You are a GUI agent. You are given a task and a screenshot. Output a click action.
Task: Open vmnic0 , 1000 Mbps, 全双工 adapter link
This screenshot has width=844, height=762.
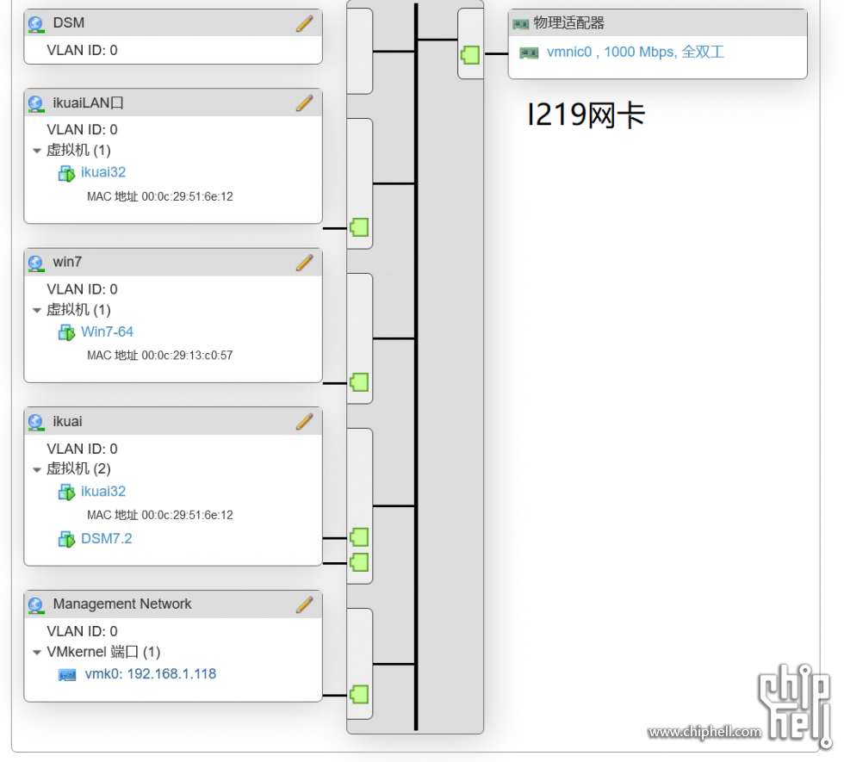(636, 53)
